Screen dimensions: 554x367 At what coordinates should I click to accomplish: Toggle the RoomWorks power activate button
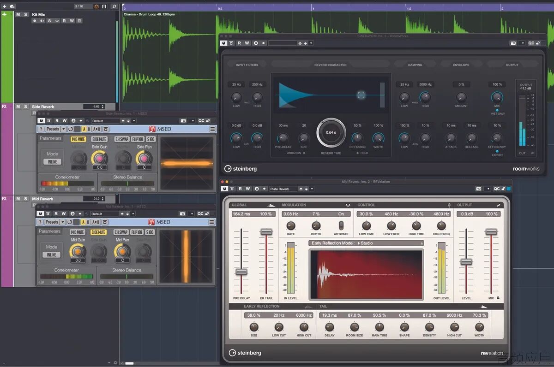[223, 43]
